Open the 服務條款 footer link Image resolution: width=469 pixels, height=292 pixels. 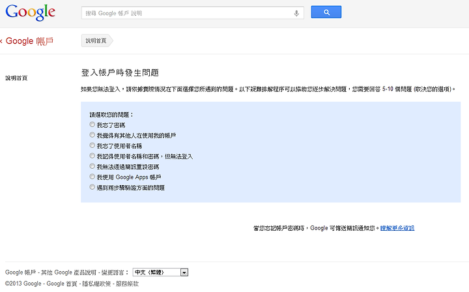127,284
